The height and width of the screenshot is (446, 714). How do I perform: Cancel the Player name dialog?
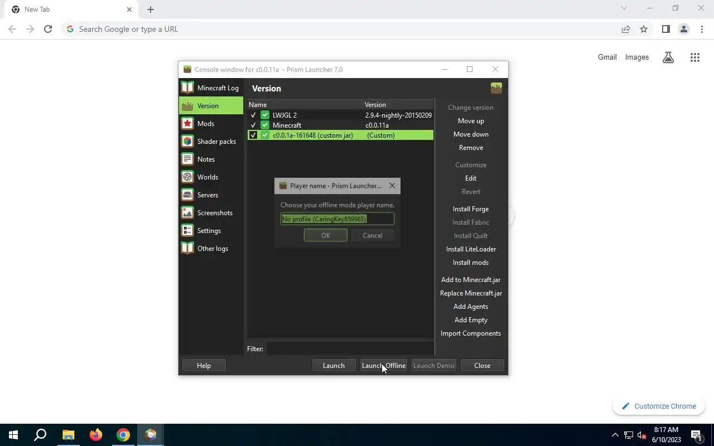point(373,235)
